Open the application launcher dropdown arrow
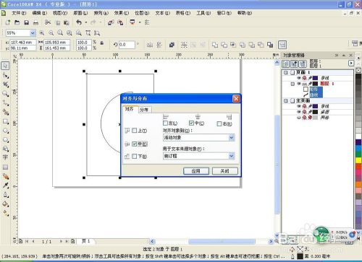This screenshot has height=262, width=362. pos(140,22)
